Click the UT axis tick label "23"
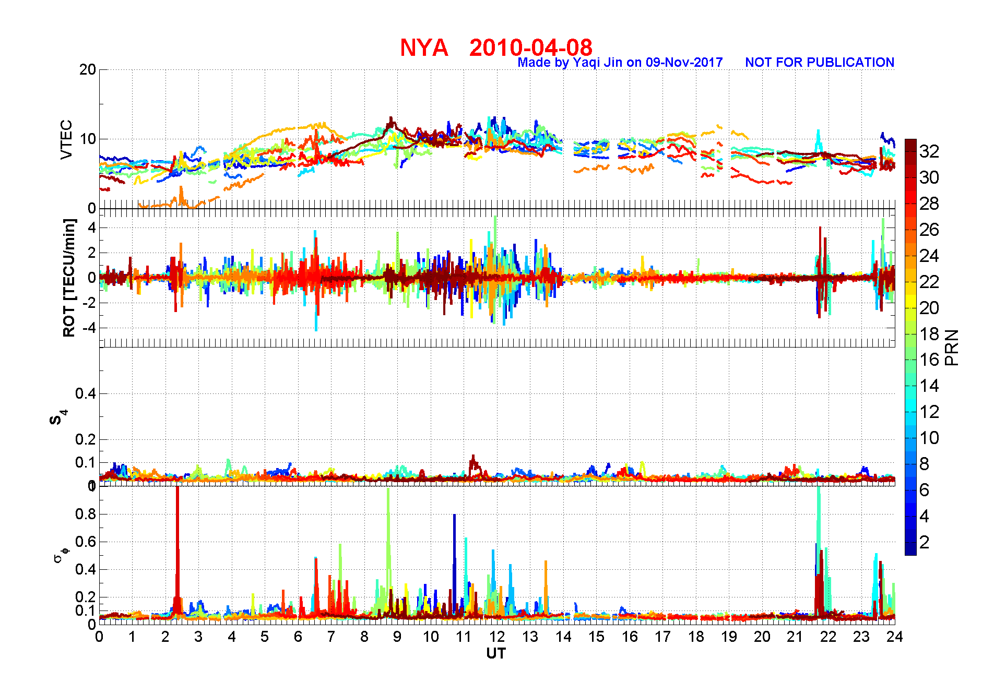Image resolution: width=994 pixels, height=694 pixels. click(x=861, y=637)
